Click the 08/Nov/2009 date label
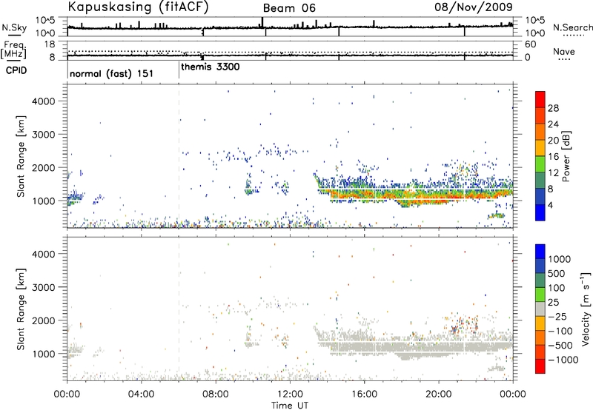This screenshot has height=410, width=593. [473, 7]
